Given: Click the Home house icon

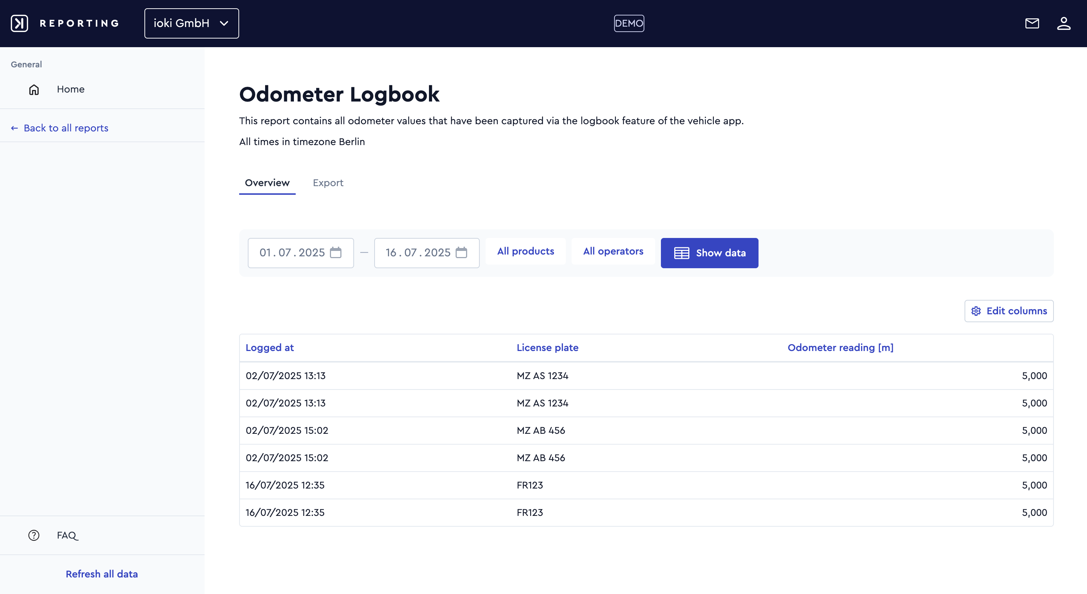Looking at the screenshot, I should pyautogui.click(x=34, y=89).
